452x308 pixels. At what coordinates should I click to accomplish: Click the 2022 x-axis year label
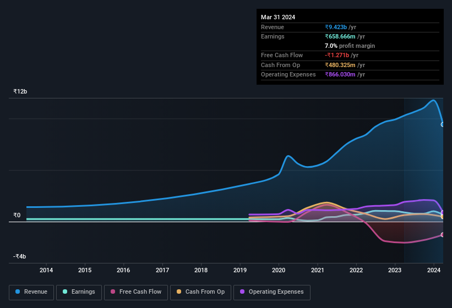pos(356,270)
